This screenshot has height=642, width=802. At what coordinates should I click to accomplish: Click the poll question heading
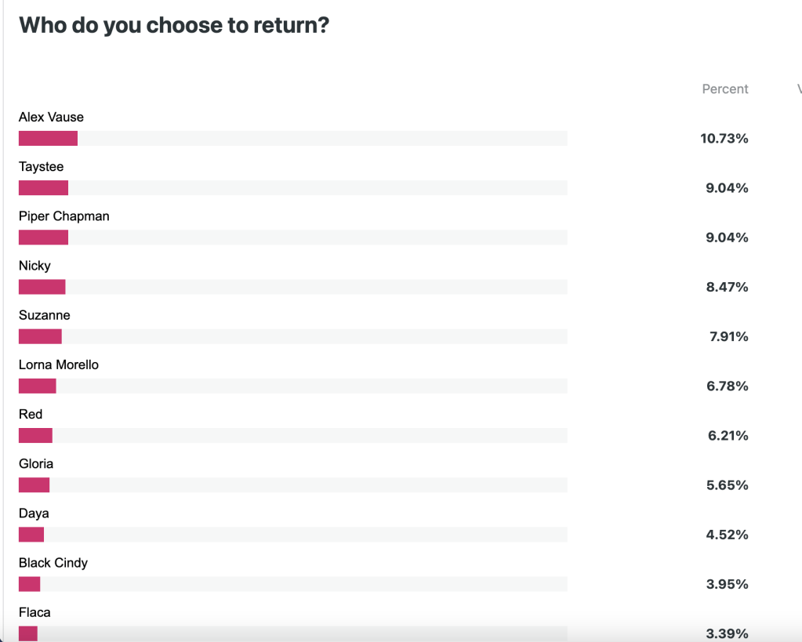point(174,25)
